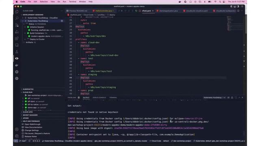Open the Remote Explorer view
The height and width of the screenshot is (146, 260).
tap(17, 45)
